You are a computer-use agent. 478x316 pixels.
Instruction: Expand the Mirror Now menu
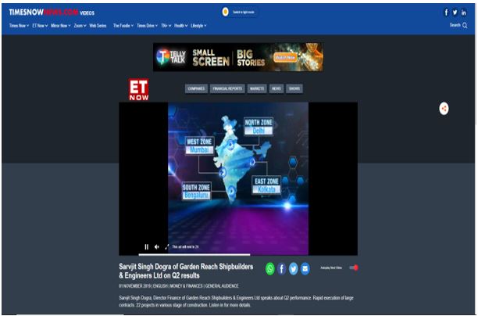pyautogui.click(x=61, y=26)
